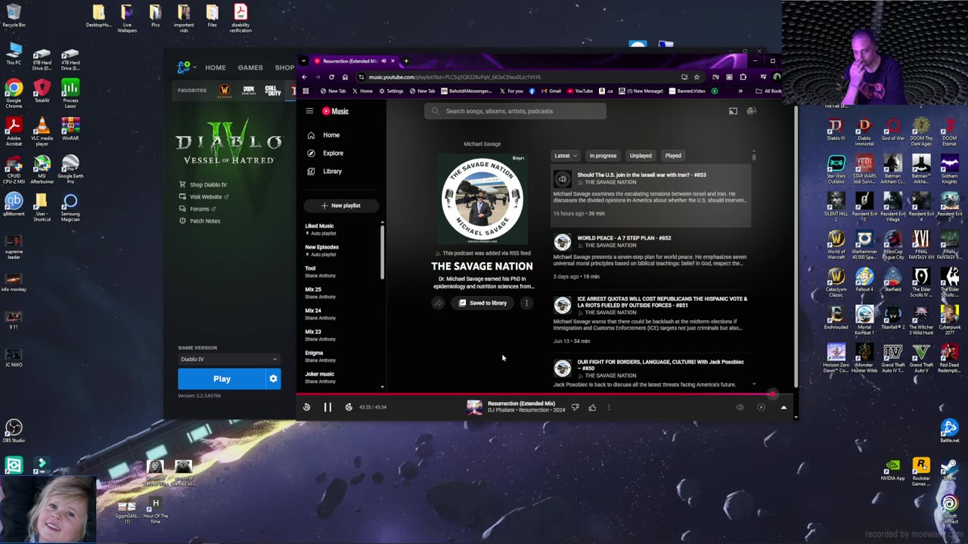This screenshot has width=968, height=544.
Task: Open game settings gear beside Play
Action: coord(273,379)
